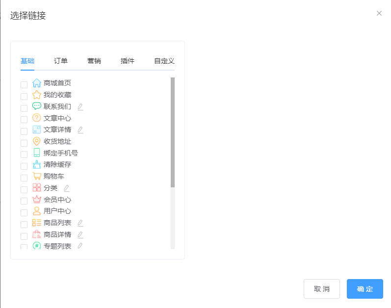391x308 pixels.
Task: Edit the 专题列表 link with pencil icon
Action: [x=80, y=246]
